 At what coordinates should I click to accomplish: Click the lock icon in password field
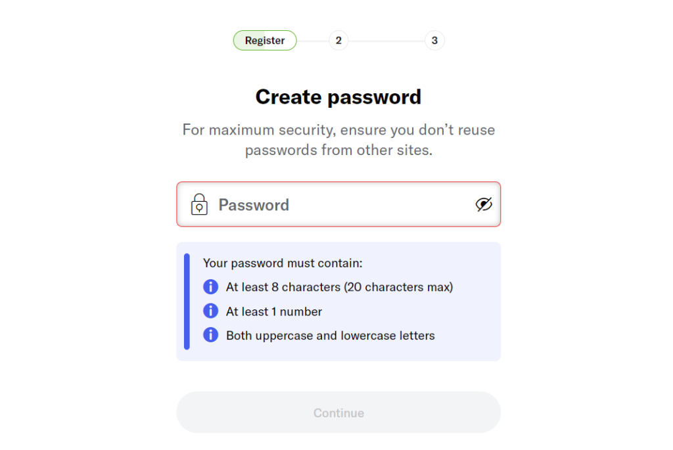click(x=199, y=204)
